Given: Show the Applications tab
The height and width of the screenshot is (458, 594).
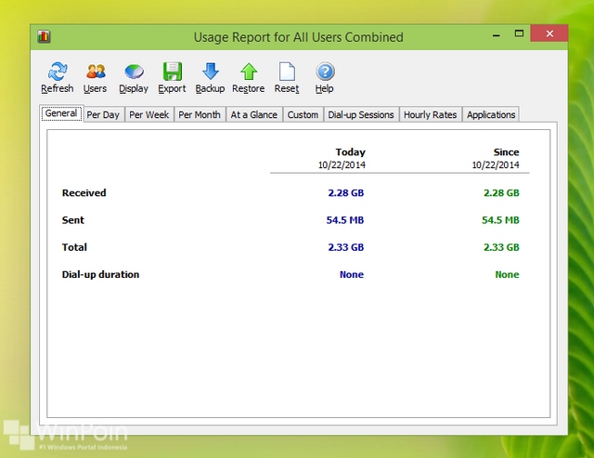Looking at the screenshot, I should tap(491, 115).
